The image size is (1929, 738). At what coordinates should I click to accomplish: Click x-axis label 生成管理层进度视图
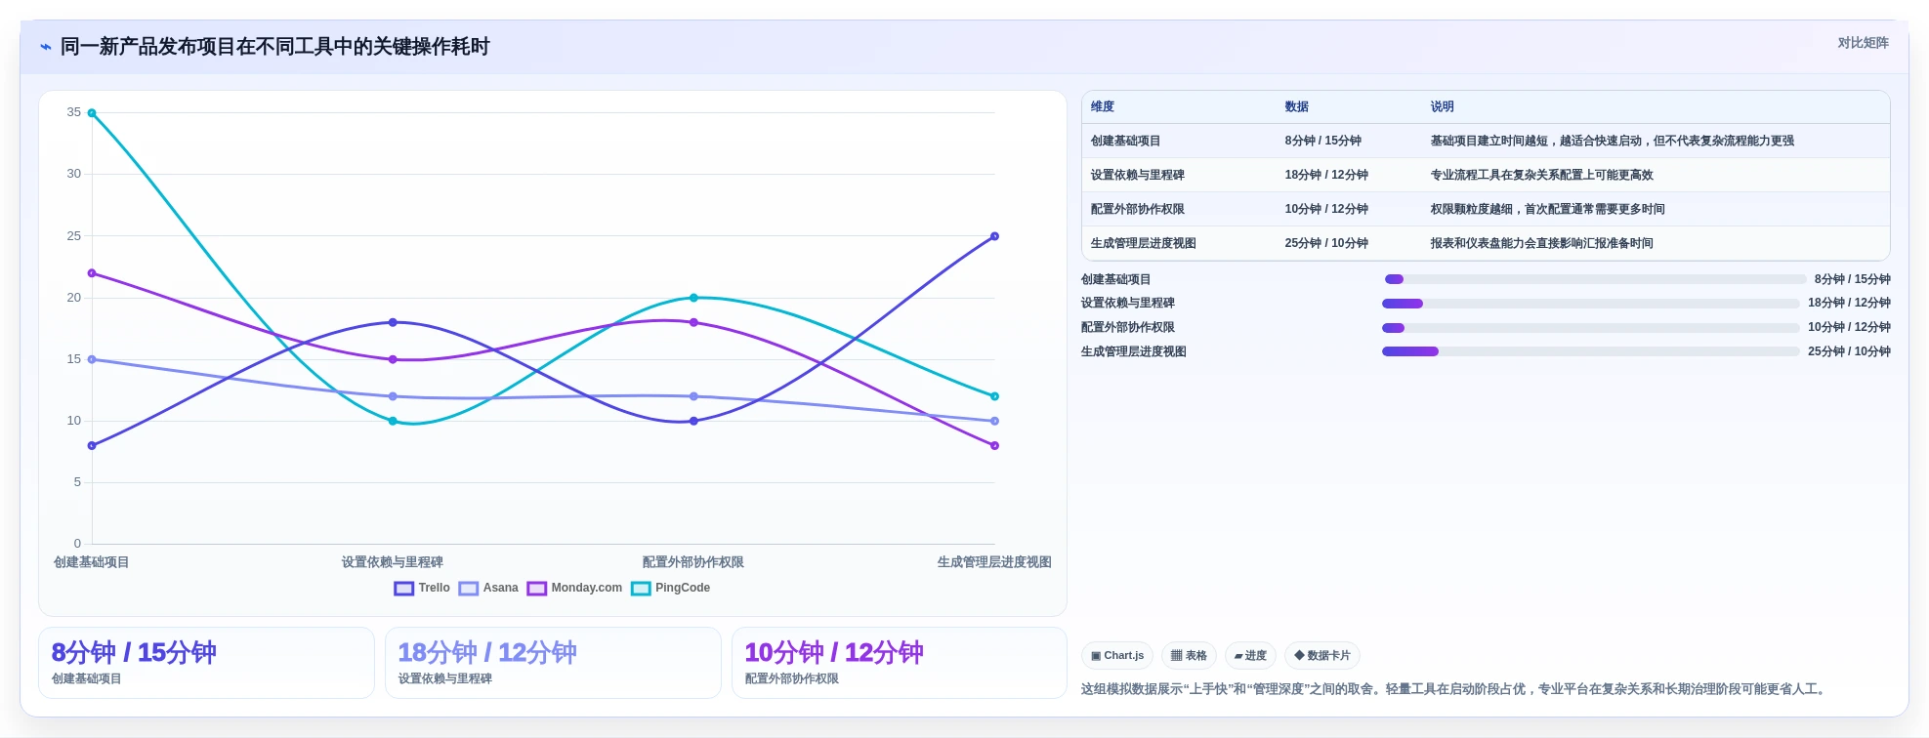coord(994,562)
